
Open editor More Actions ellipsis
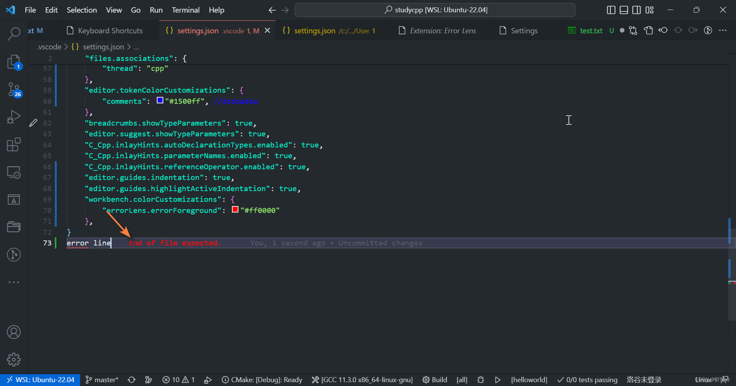point(723,30)
